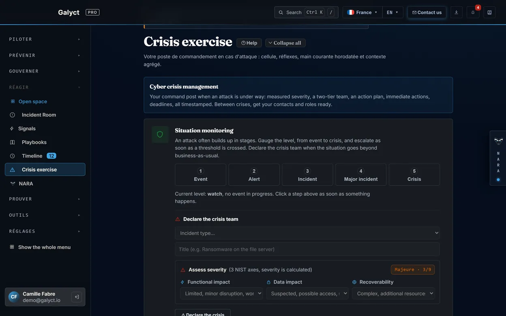Click the Signals lightning icon
506x316 pixels.
pyautogui.click(x=12, y=128)
